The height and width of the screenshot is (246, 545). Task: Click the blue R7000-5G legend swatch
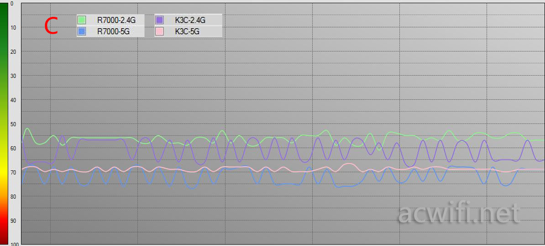click(x=82, y=31)
